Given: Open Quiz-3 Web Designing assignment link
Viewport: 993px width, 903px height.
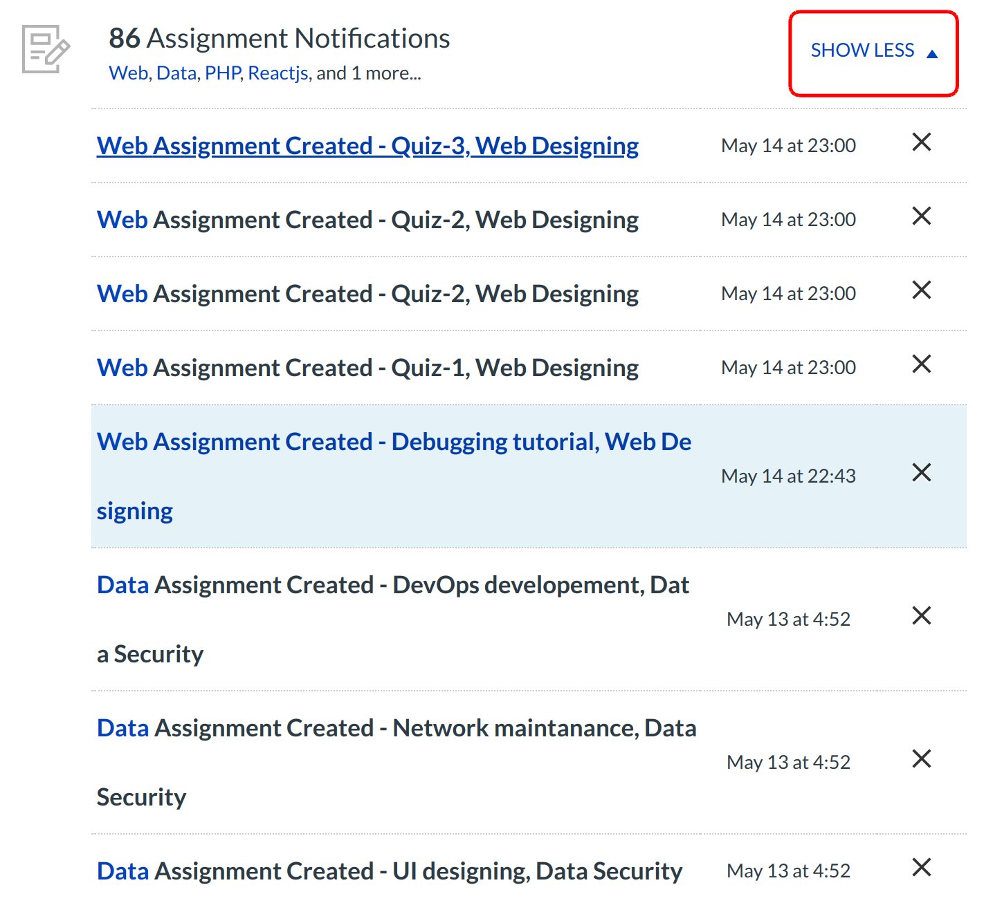Looking at the screenshot, I should tap(367, 147).
